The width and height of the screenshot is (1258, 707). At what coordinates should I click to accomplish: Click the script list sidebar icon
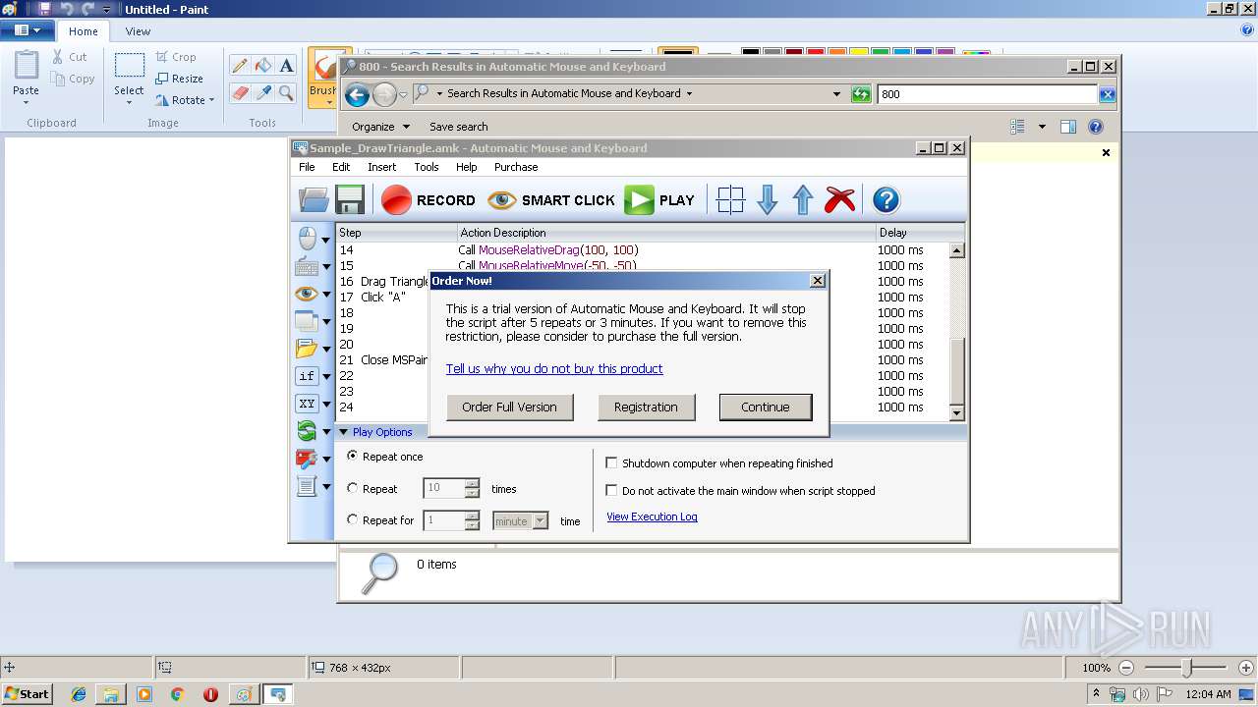(x=307, y=486)
